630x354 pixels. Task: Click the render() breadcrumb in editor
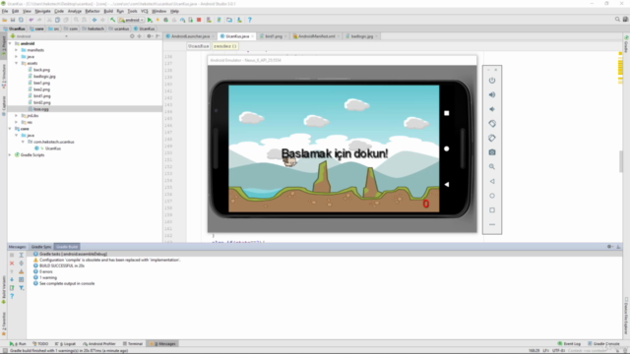click(225, 46)
